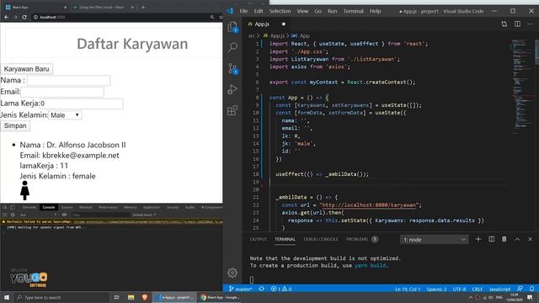
Task: Open File Explorer from taskbar
Action: [x=131, y=297]
